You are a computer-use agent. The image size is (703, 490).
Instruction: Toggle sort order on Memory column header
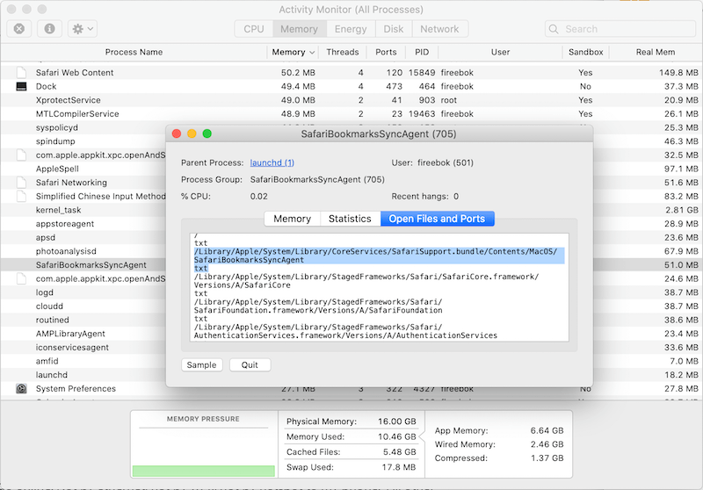(x=293, y=52)
